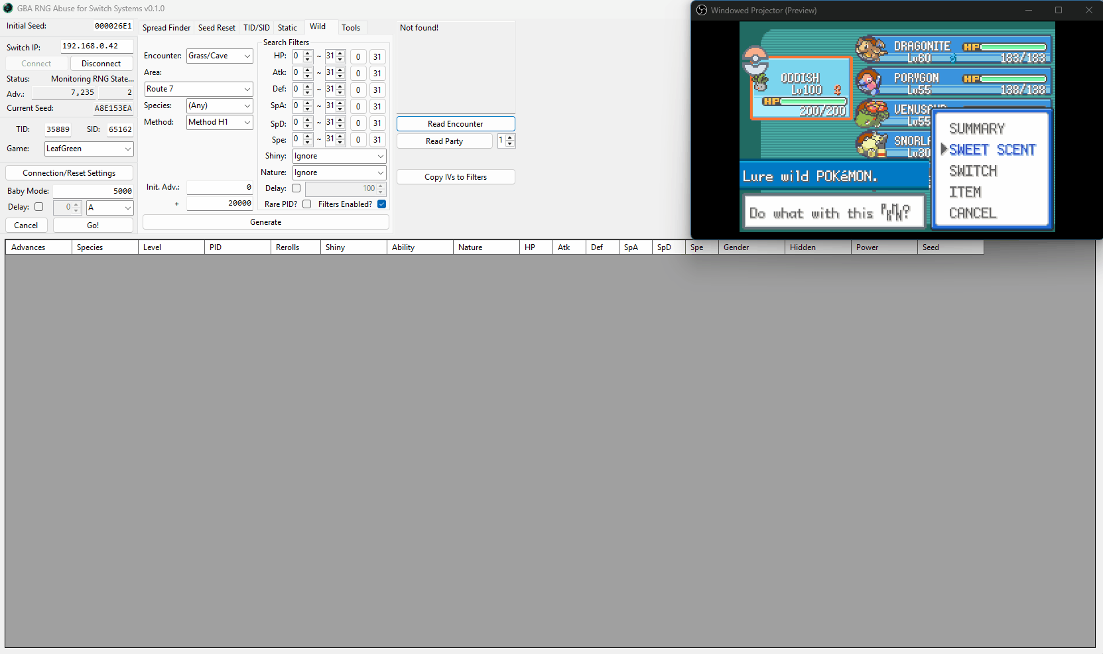Open the Method H1 dropdown

[220, 122]
